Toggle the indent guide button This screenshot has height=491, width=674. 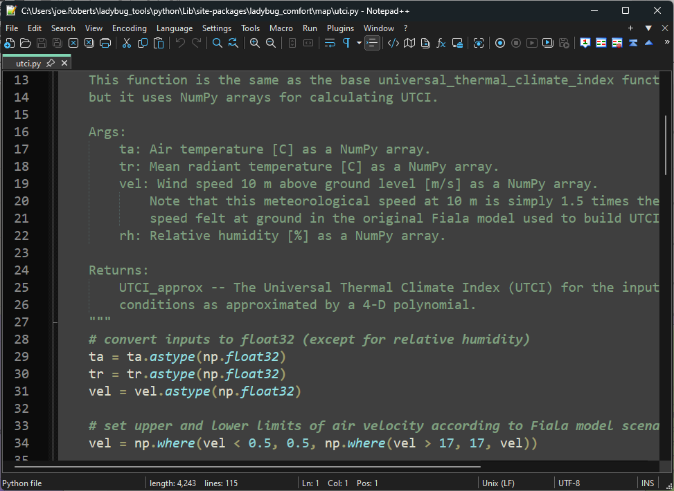click(x=373, y=43)
